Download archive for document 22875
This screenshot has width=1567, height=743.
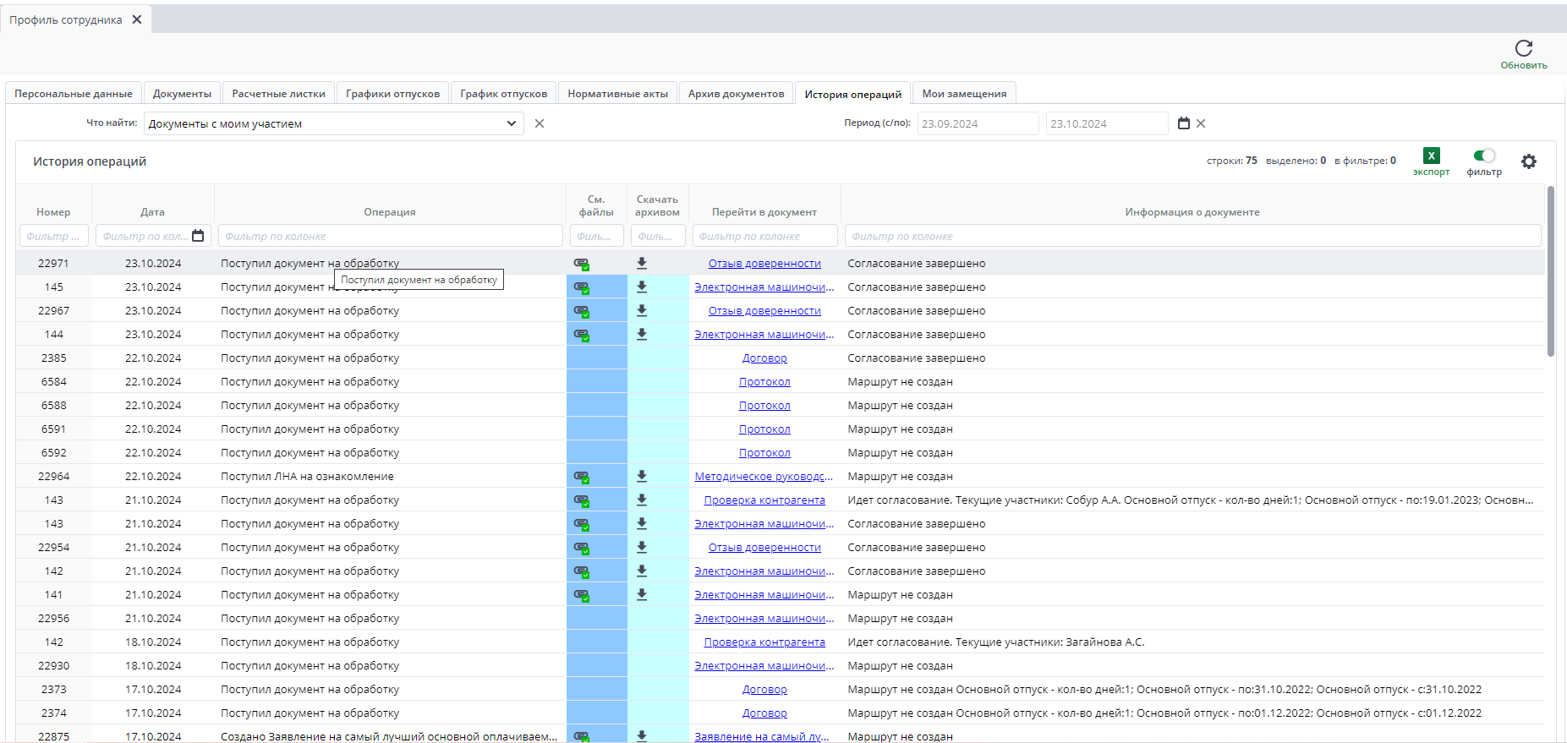pyautogui.click(x=642, y=736)
